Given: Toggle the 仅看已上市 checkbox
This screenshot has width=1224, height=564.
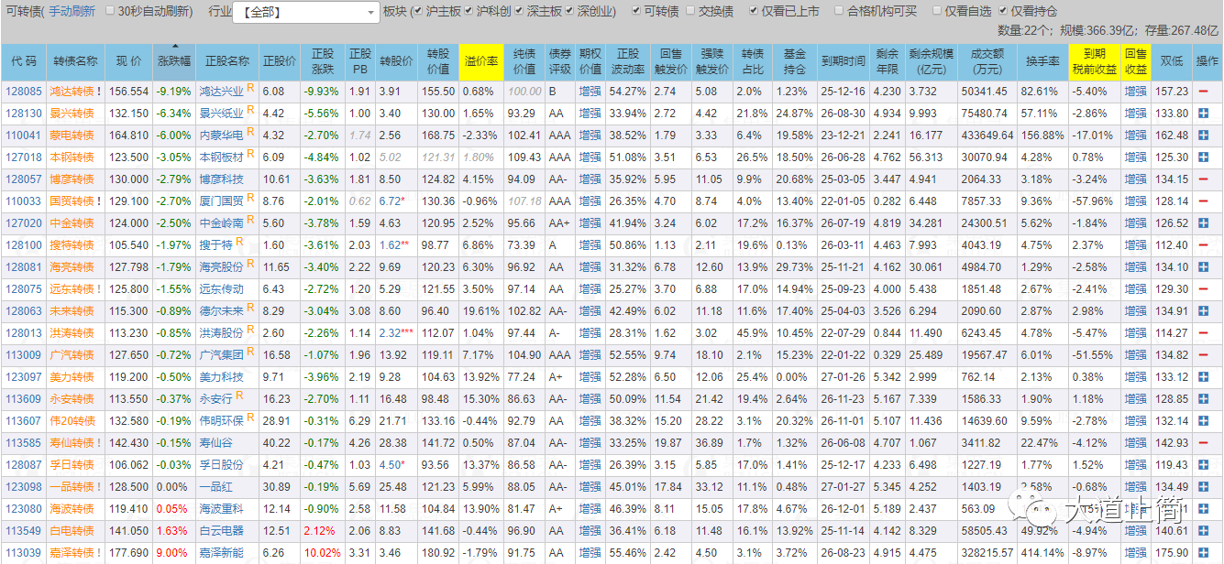Looking at the screenshot, I should click(x=754, y=12).
